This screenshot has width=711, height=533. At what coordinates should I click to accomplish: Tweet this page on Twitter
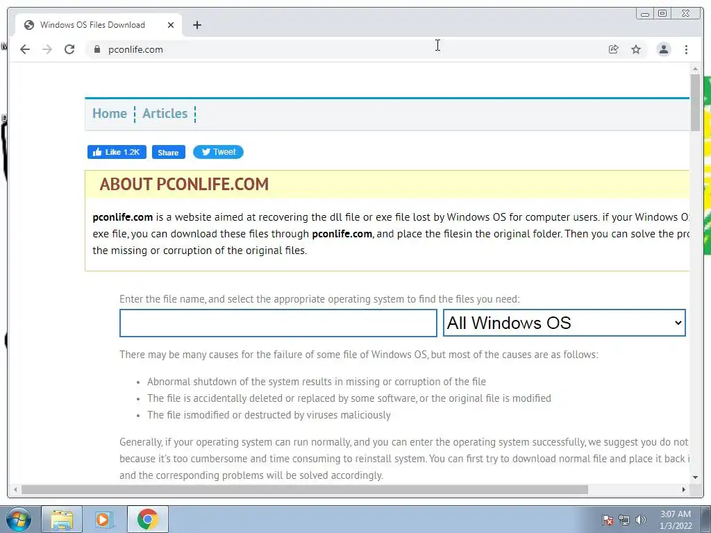click(218, 152)
